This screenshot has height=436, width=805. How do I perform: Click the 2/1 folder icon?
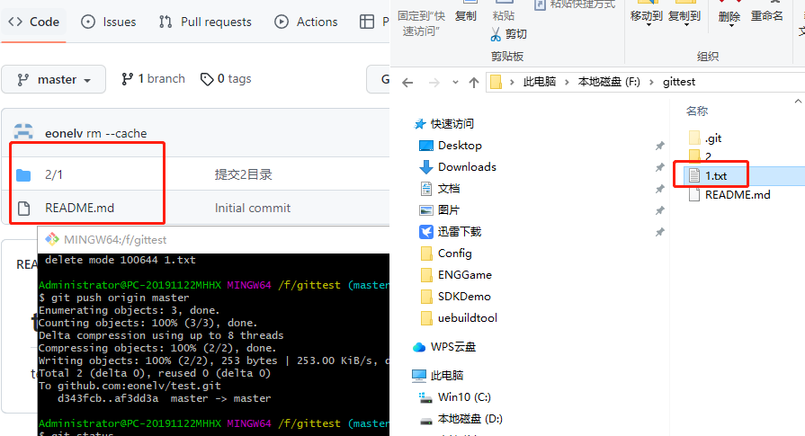pyautogui.click(x=23, y=175)
